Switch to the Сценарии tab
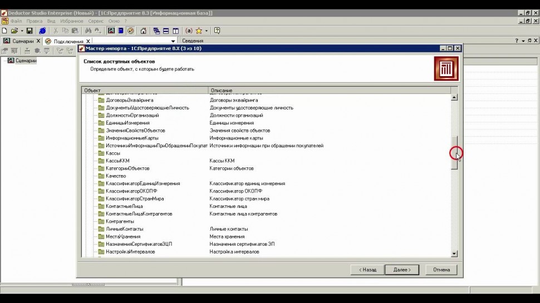 [21, 41]
